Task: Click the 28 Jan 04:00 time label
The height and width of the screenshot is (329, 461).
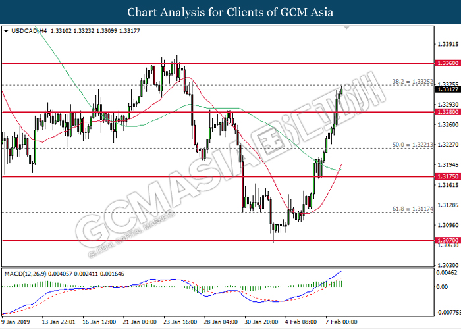Action: (x=221, y=322)
